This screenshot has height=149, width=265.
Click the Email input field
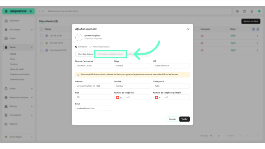pyautogui.click(x=93, y=108)
